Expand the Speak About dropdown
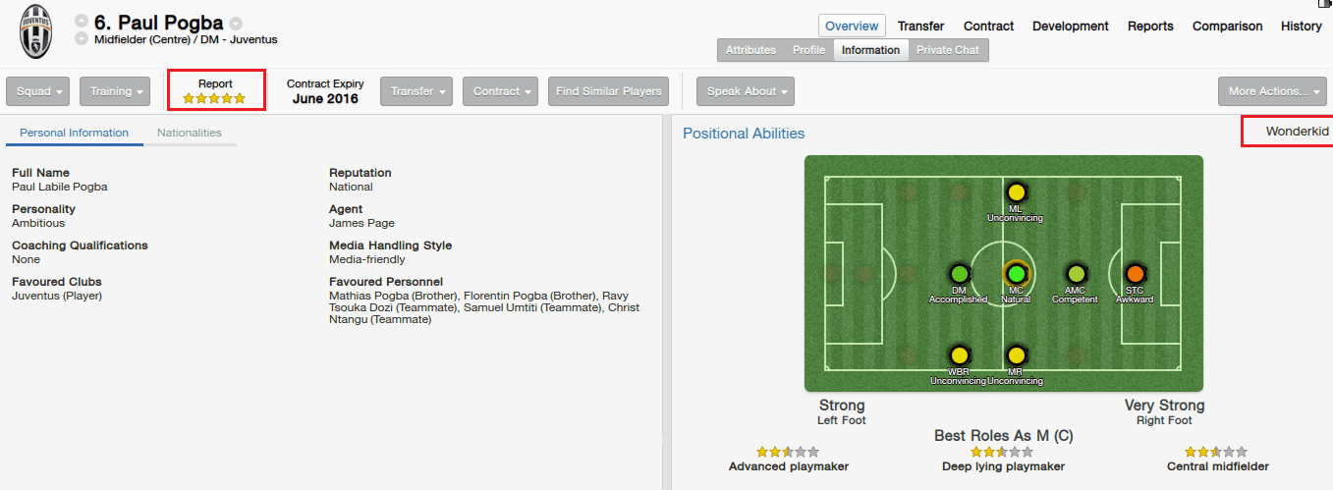1333x490 pixels. pyautogui.click(x=746, y=91)
